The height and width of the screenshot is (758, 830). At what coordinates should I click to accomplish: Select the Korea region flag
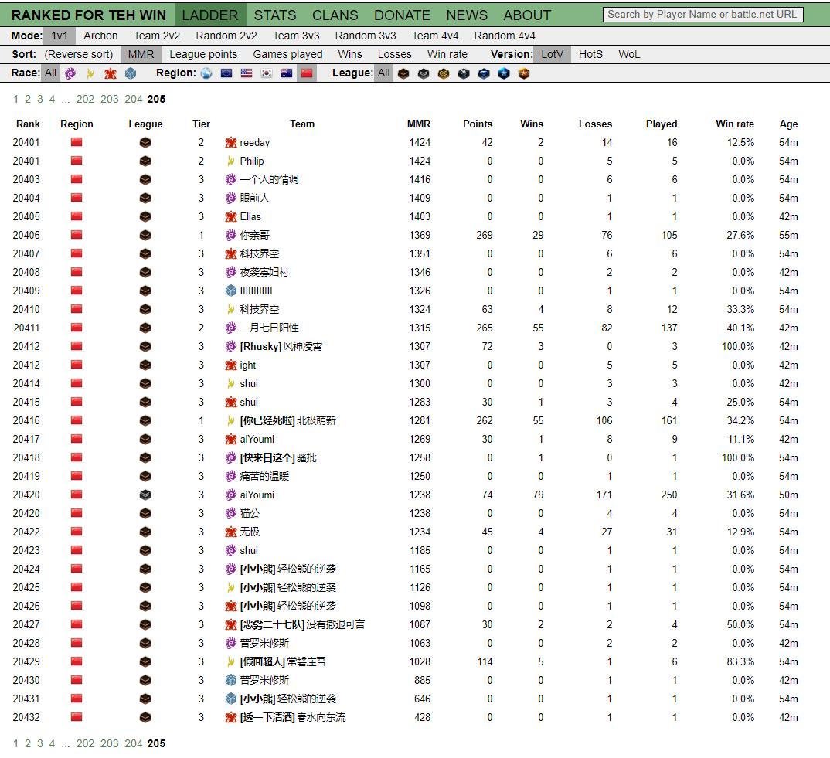[267, 73]
